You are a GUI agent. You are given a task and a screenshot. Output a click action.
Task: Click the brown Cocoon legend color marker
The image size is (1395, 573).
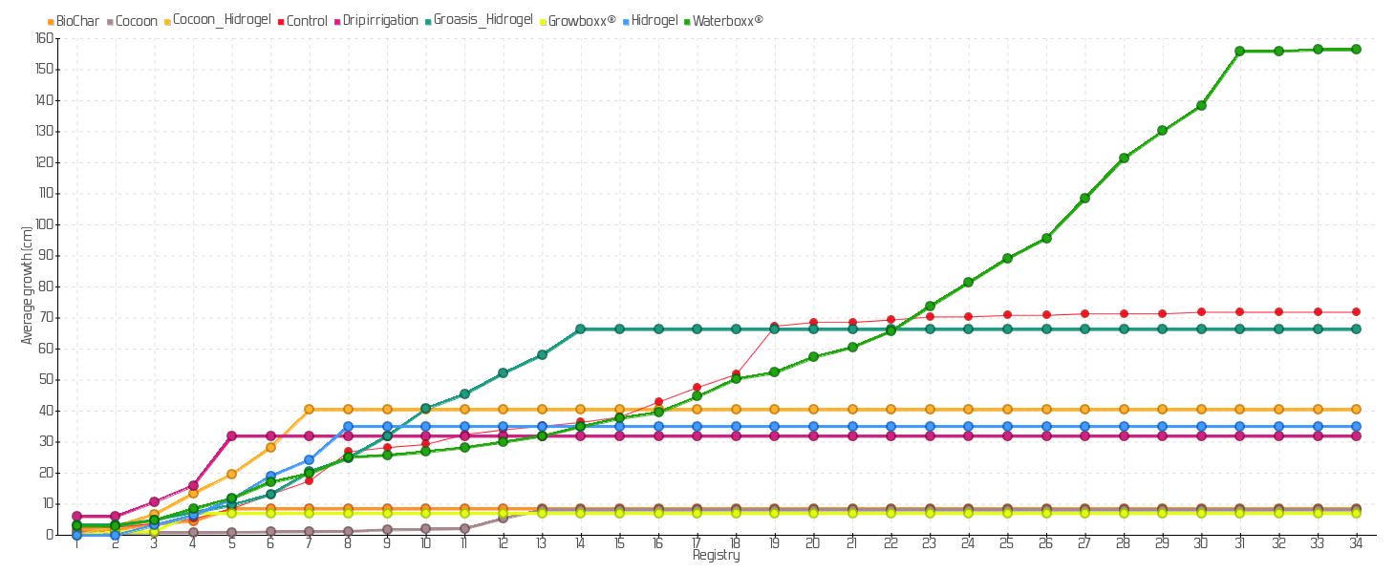point(109,21)
